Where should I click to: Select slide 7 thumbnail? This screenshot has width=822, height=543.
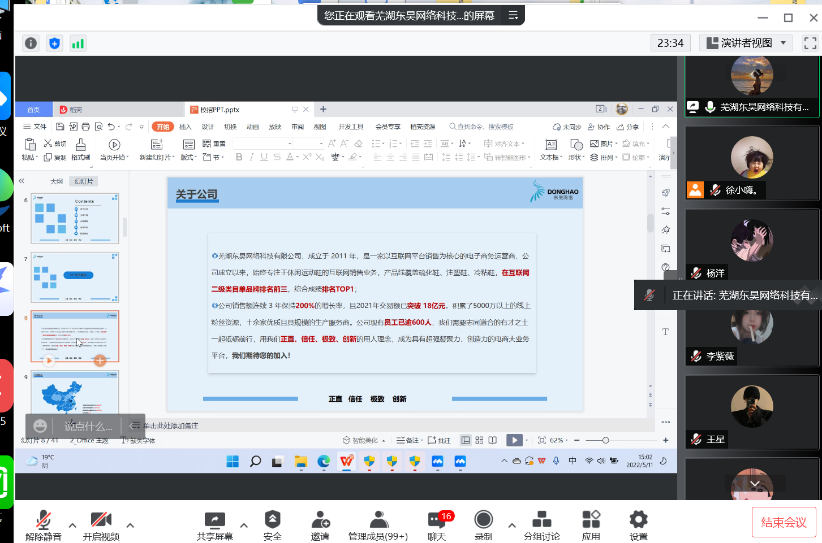click(x=75, y=277)
